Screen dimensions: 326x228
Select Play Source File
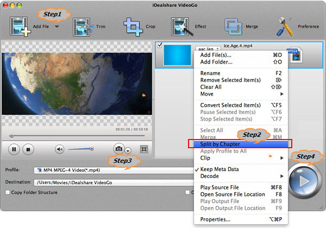tap(241, 187)
